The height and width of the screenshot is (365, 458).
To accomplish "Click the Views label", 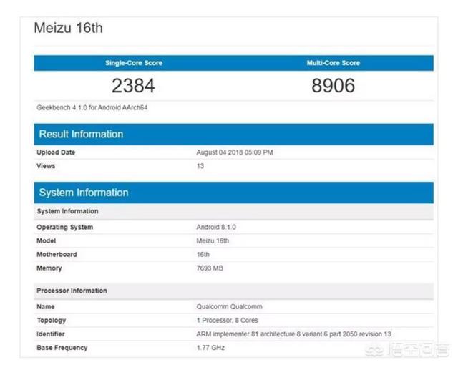I will pyautogui.click(x=46, y=166).
